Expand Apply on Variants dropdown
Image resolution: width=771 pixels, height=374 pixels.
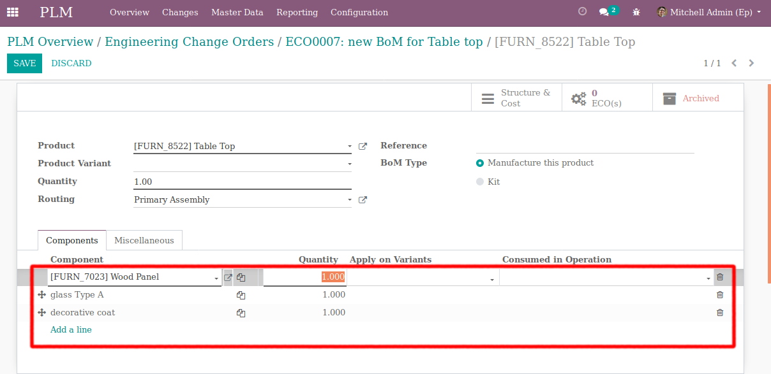click(491, 280)
